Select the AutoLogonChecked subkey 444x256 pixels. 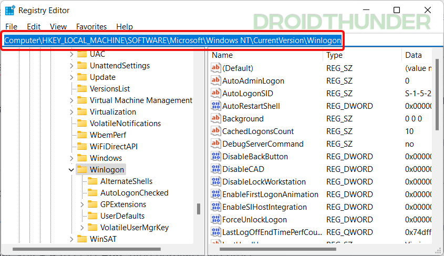click(134, 193)
